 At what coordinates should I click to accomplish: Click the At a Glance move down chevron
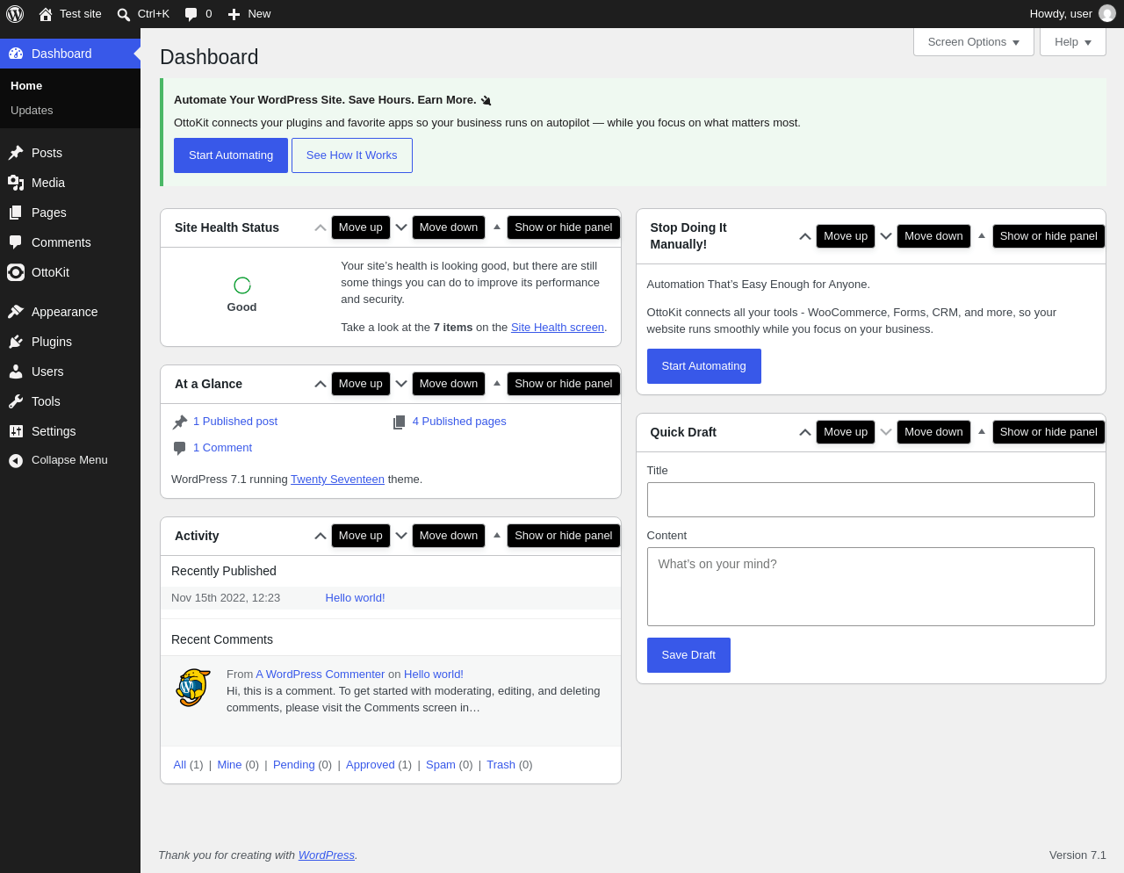coord(401,384)
